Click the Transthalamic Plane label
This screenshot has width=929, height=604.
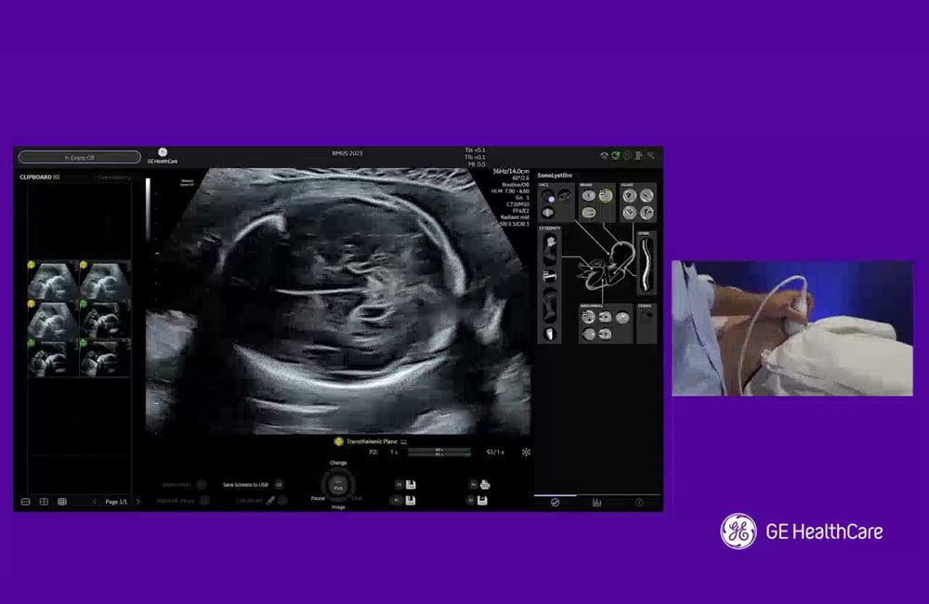click(373, 441)
